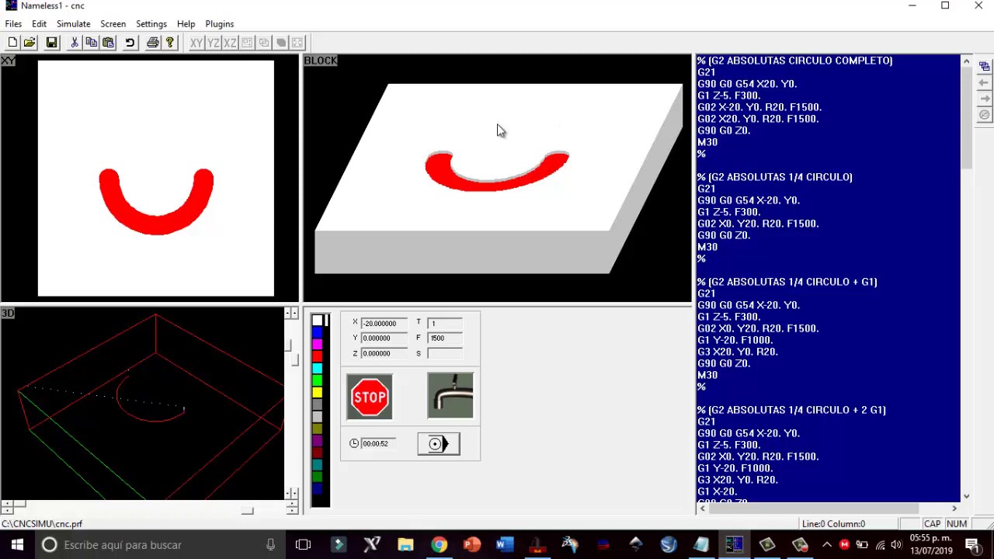
Task: Click the top icon on right editor sidebar
Action: (x=985, y=67)
